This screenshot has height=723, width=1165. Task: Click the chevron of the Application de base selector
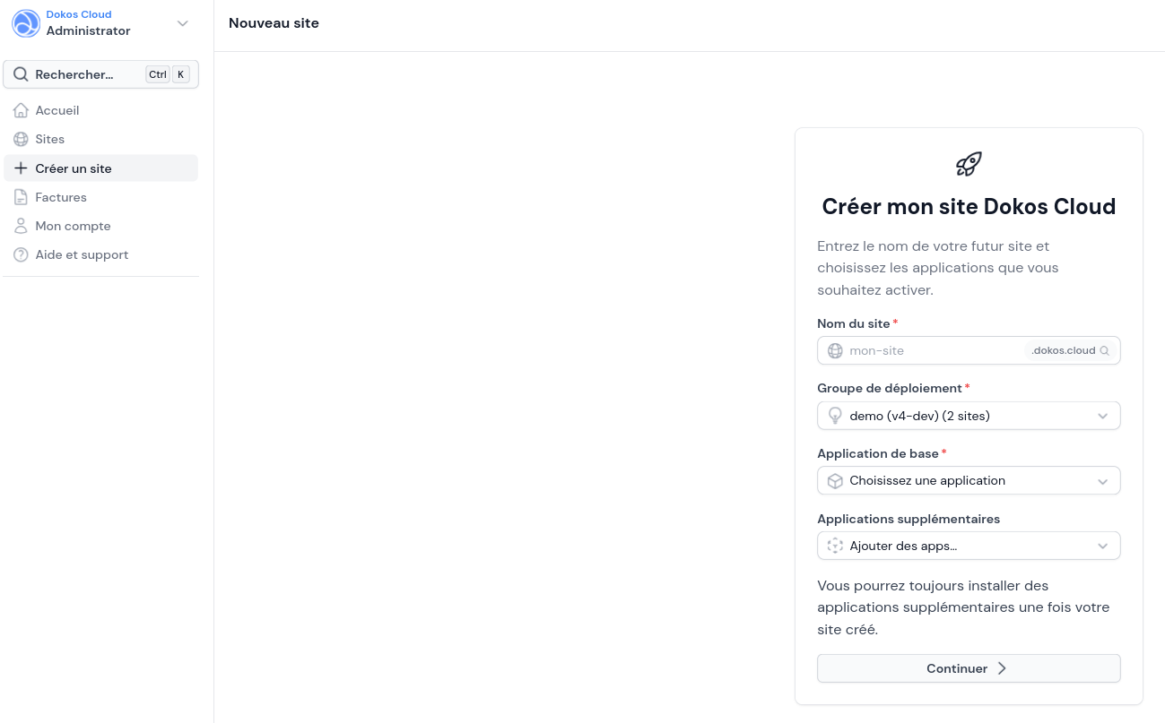(x=1103, y=481)
